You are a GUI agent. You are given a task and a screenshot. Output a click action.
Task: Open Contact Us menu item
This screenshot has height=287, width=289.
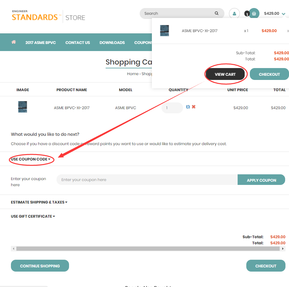[78, 43]
